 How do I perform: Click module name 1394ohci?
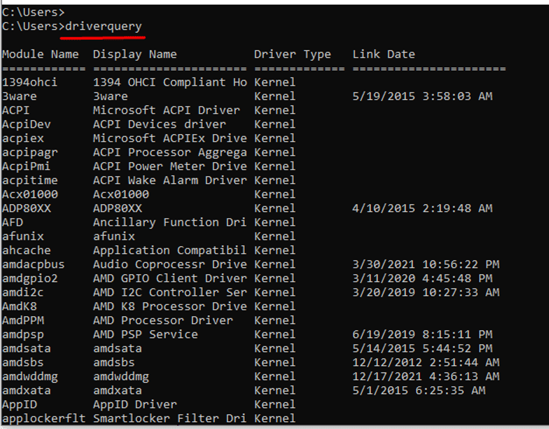click(30, 82)
